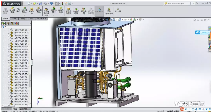The height and width of the screenshot is (112, 211).
Task: Click the Update Speedpak icon
Action: point(109,11)
